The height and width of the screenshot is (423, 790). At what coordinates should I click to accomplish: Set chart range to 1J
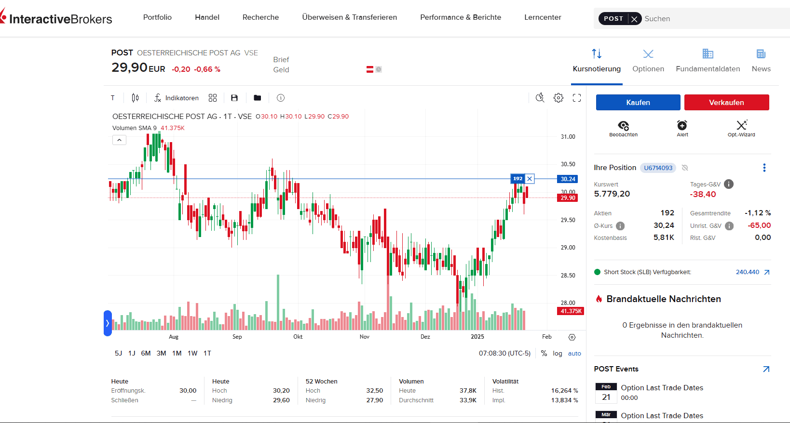[x=132, y=353]
